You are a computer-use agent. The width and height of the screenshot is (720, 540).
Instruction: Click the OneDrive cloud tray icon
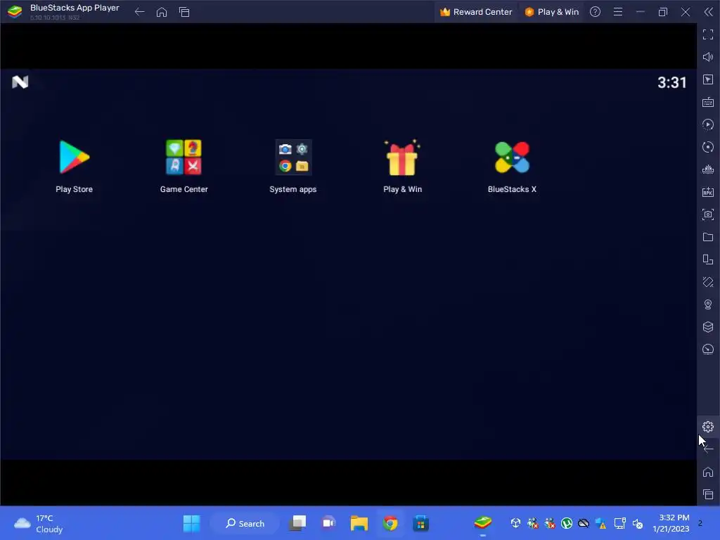pyautogui.click(x=584, y=523)
